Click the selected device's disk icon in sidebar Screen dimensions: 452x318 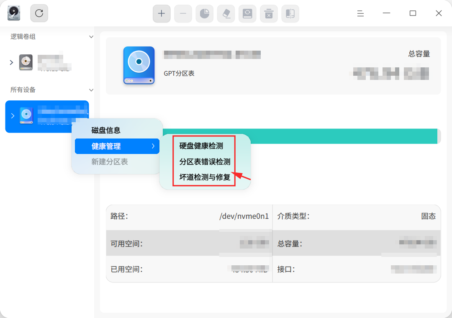(x=26, y=115)
